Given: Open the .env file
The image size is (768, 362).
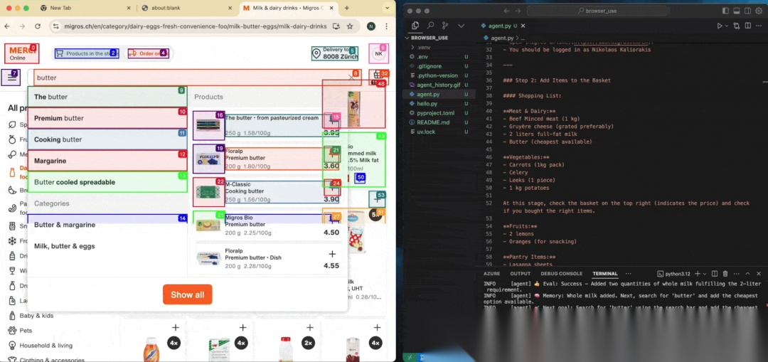Looking at the screenshot, I should [x=422, y=57].
